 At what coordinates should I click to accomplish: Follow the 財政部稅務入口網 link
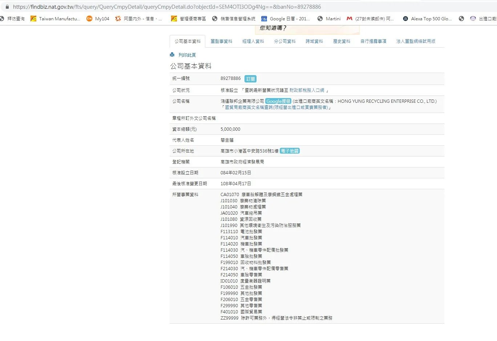[307, 90]
